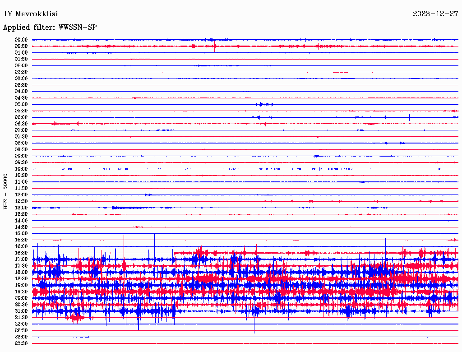Viewport: 462px width, 352px height.
Task: Pick the 11:00 time label
Action: point(21,182)
